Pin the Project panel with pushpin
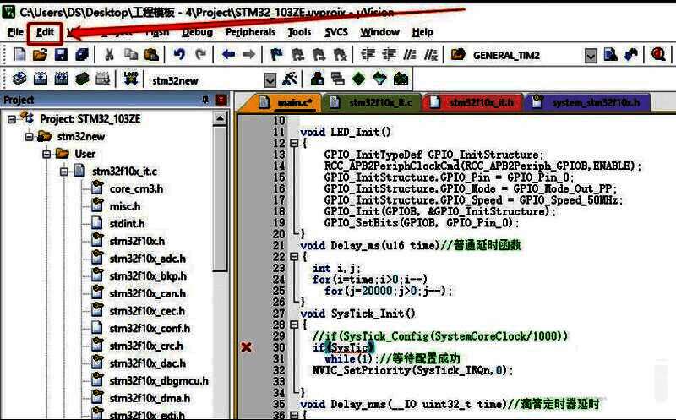This screenshot has height=420, width=676. 204,101
